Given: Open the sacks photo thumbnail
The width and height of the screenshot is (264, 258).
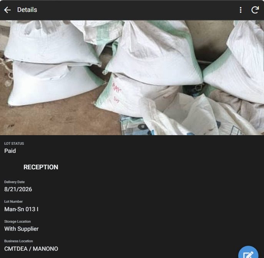Looking at the screenshot, I should [132, 78].
